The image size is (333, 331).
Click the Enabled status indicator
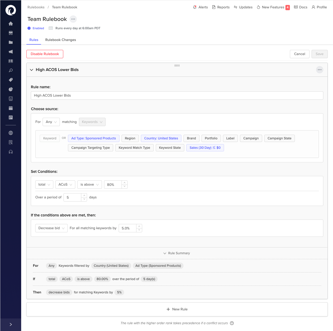[36, 28]
